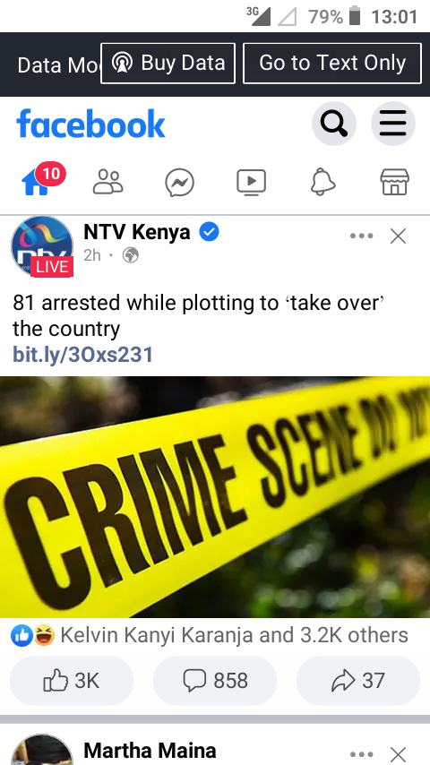Open the 858 comments
This screenshot has height=765, width=430.
pyautogui.click(x=215, y=681)
